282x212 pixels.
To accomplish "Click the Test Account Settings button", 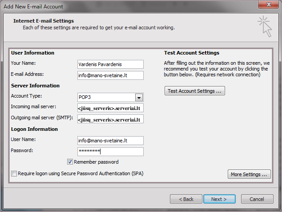I will click(x=194, y=91).
